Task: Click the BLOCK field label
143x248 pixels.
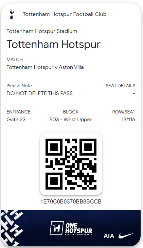Action: pos(71,112)
